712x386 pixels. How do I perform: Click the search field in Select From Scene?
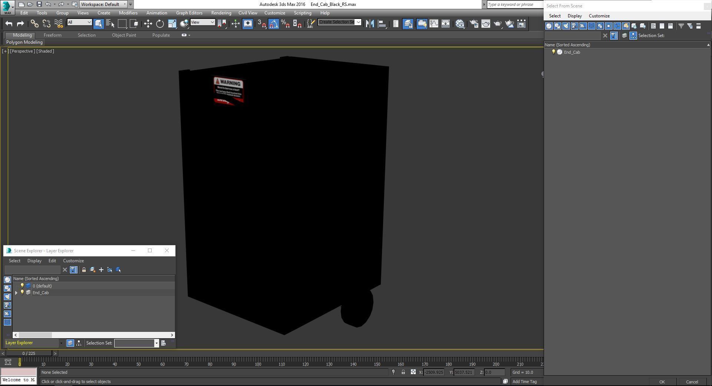point(573,36)
